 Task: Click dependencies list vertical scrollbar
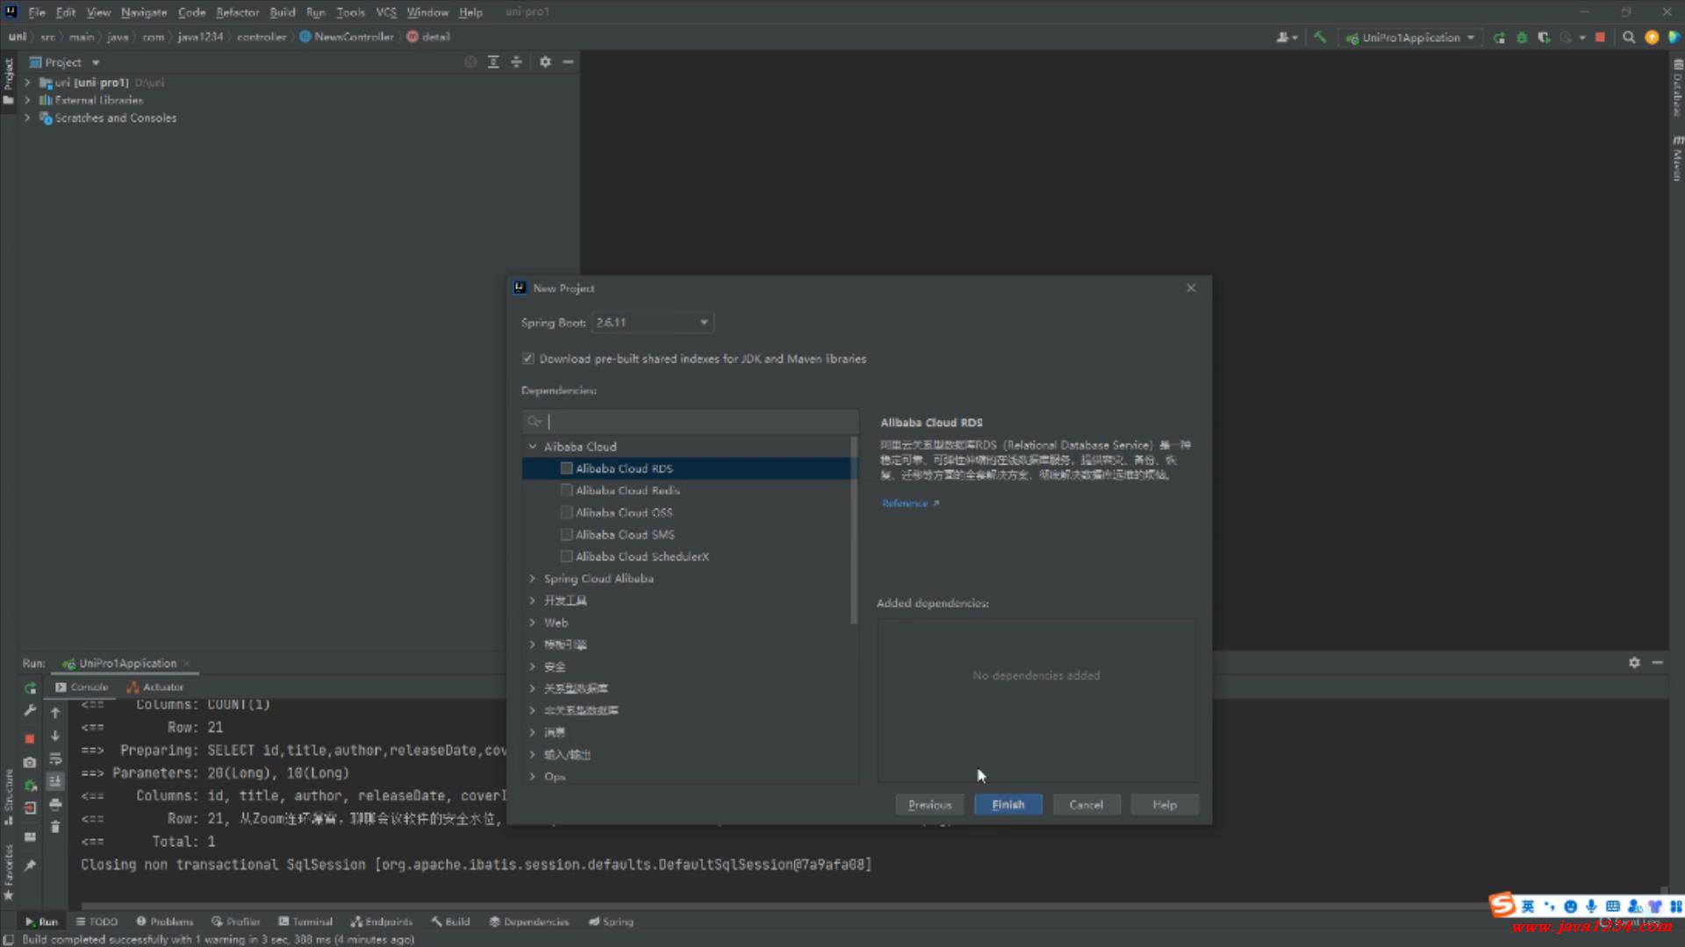[854, 530]
